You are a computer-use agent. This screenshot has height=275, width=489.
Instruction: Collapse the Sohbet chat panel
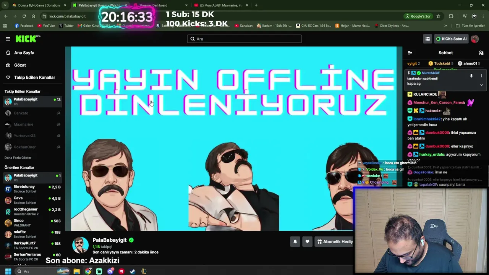click(x=410, y=53)
